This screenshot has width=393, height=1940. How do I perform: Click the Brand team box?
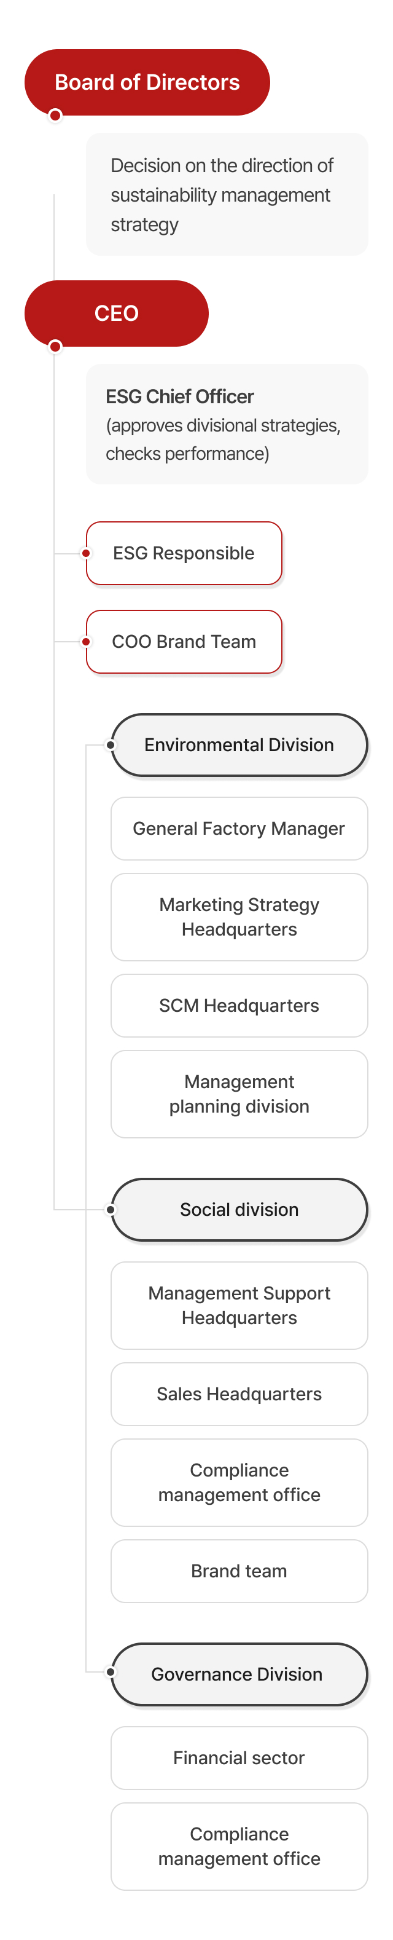(239, 1571)
